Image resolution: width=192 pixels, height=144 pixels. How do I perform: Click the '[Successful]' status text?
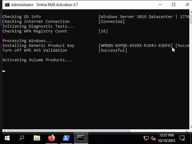tap(113, 50)
